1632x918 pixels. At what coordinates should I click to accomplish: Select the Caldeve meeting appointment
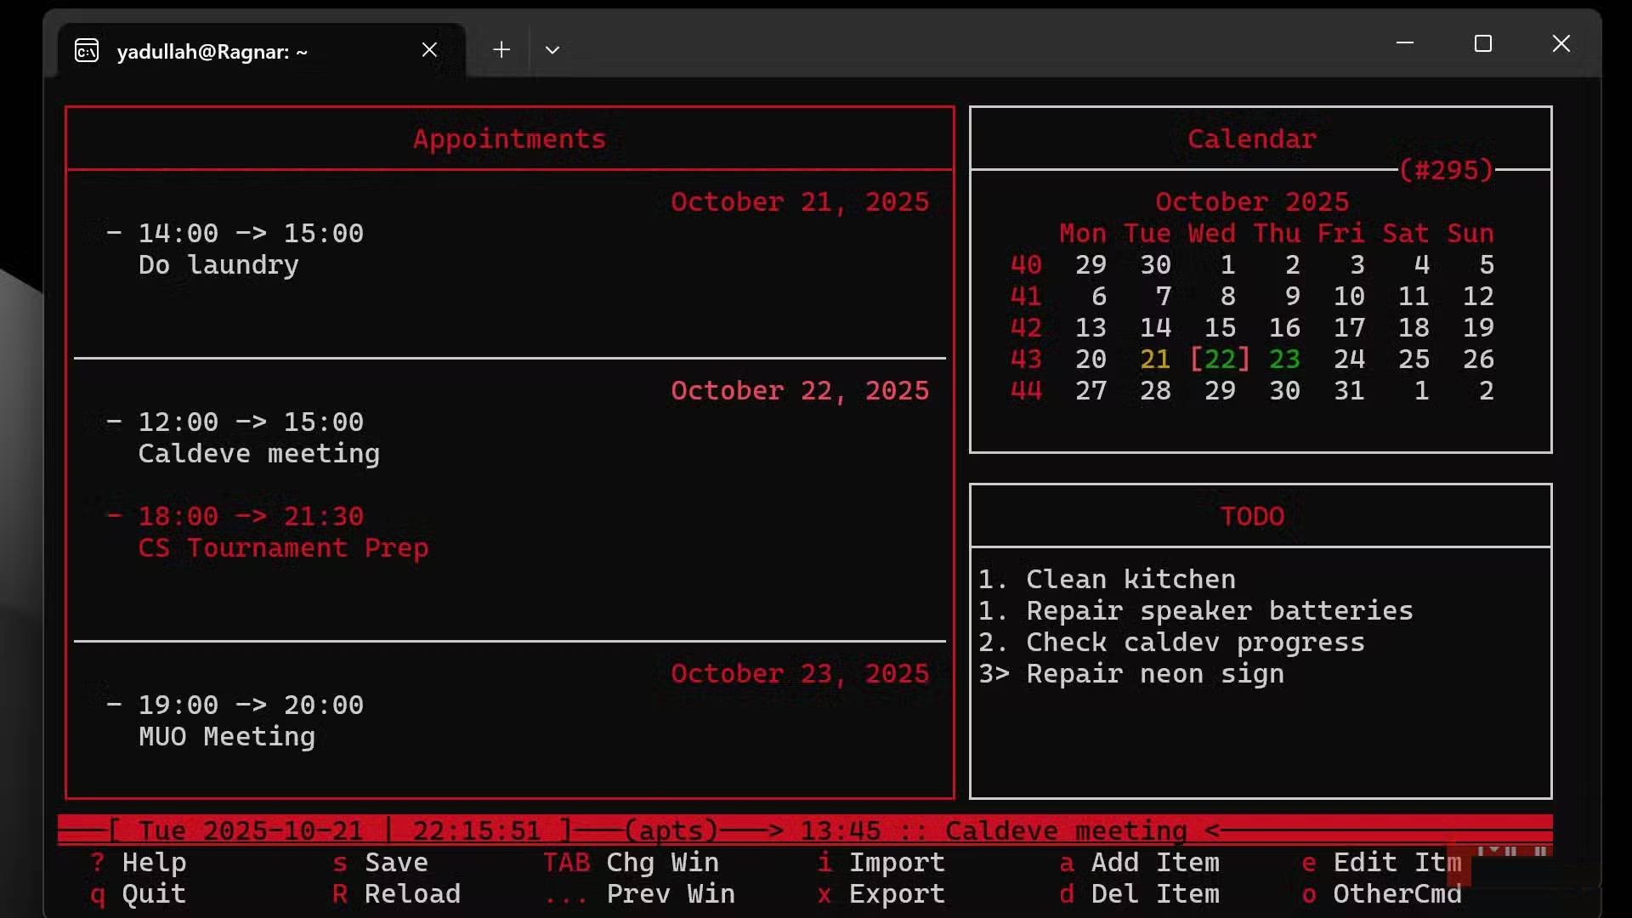[259, 453]
